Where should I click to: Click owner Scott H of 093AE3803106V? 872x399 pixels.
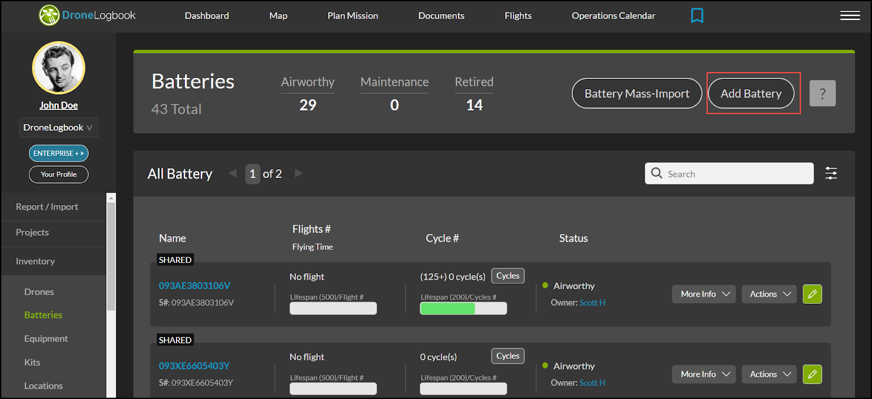(x=592, y=303)
